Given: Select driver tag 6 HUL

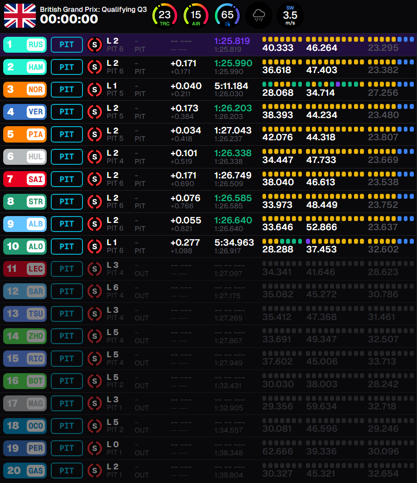Looking at the screenshot, I should pyautogui.click(x=25, y=157).
